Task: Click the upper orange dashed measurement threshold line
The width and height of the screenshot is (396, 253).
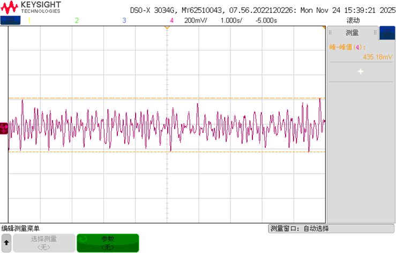Action: click(x=161, y=99)
